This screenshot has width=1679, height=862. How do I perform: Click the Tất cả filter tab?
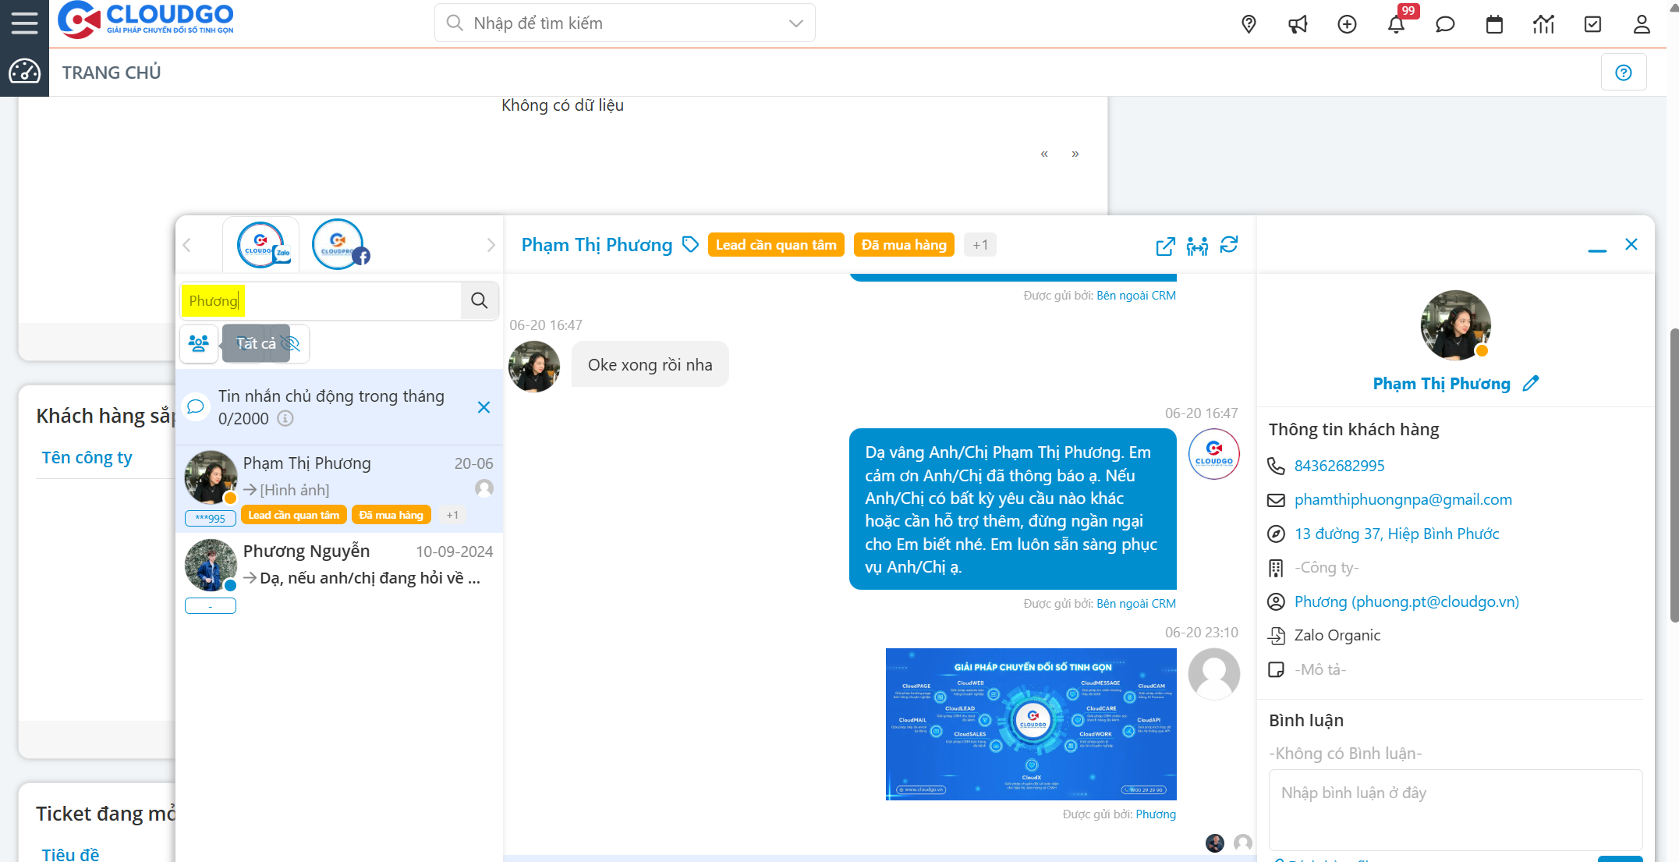coord(255,343)
